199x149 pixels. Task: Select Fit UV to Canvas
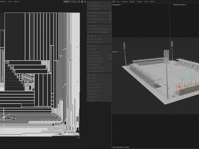99,39
